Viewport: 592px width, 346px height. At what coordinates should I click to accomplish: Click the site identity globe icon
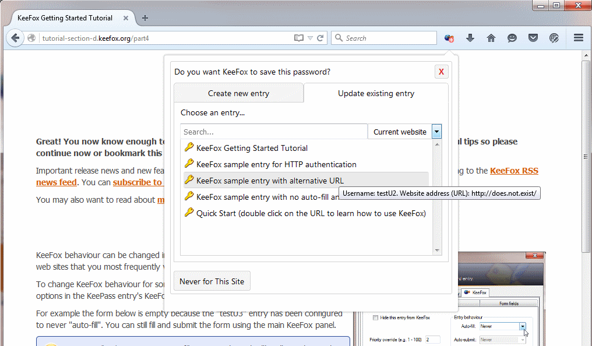coord(31,38)
